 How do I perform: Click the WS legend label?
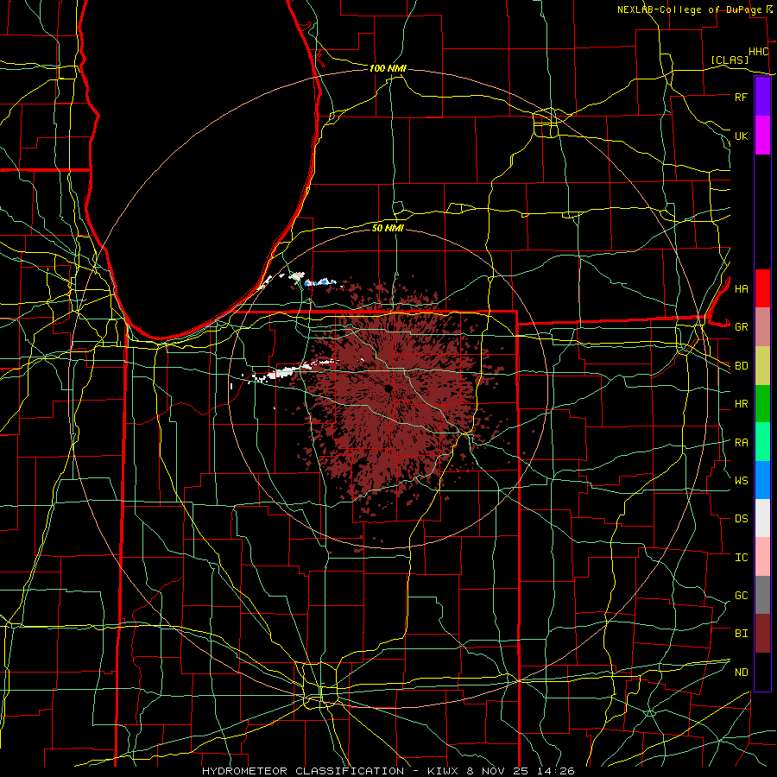coord(741,481)
